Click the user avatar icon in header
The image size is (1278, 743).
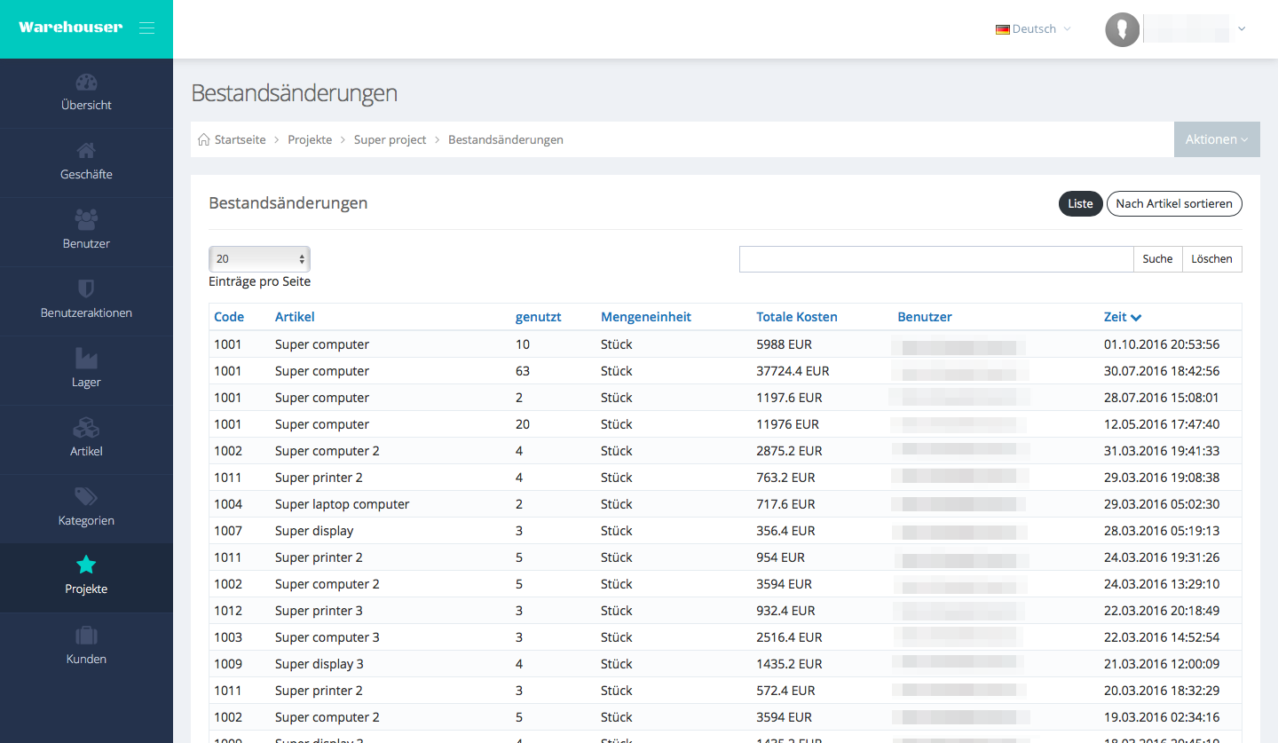1122,29
